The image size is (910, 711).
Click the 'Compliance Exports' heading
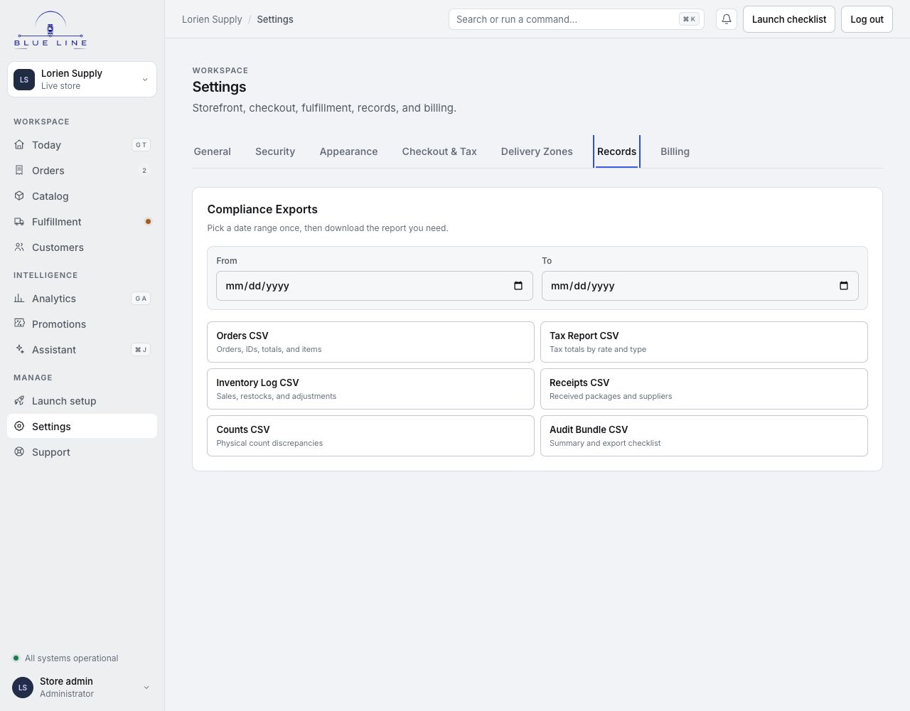pos(262,209)
